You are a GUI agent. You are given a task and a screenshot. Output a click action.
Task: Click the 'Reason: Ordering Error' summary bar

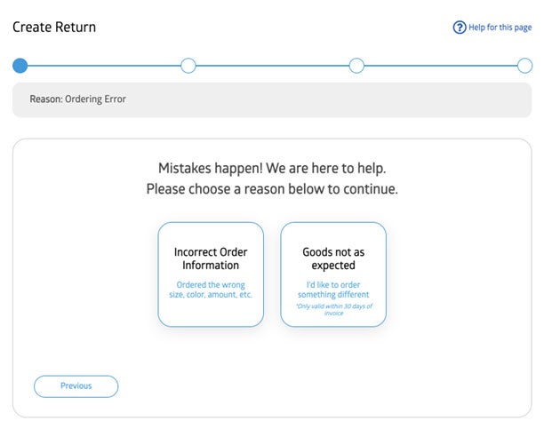tap(272, 99)
